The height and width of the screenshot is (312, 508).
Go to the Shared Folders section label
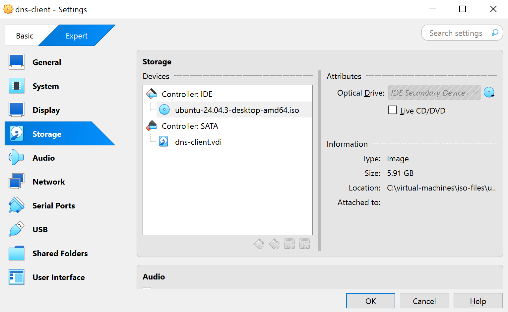click(60, 254)
